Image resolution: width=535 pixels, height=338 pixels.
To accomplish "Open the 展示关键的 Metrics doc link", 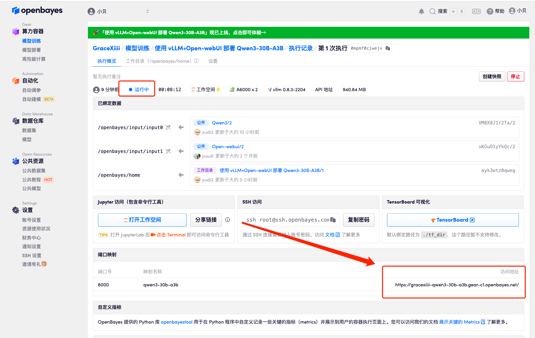I will 462,322.
